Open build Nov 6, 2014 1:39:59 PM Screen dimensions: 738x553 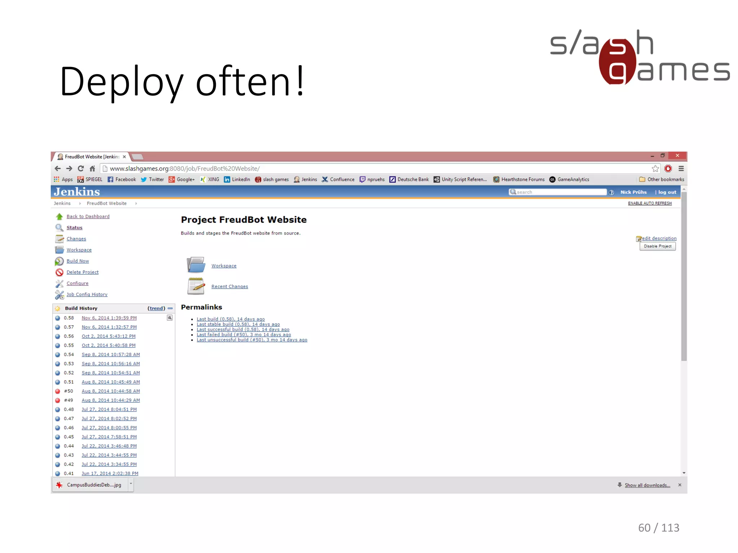pyautogui.click(x=109, y=318)
